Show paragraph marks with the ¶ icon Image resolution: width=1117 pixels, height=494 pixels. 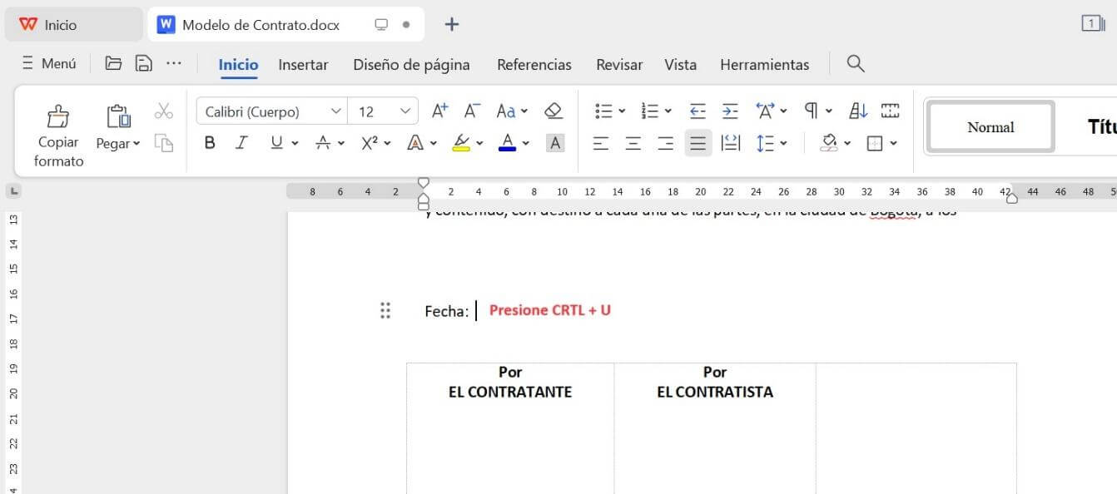click(809, 109)
